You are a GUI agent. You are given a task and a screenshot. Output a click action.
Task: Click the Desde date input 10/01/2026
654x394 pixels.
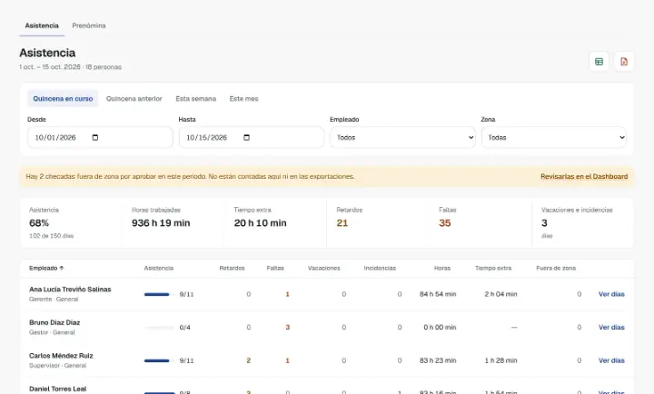[x=100, y=138]
